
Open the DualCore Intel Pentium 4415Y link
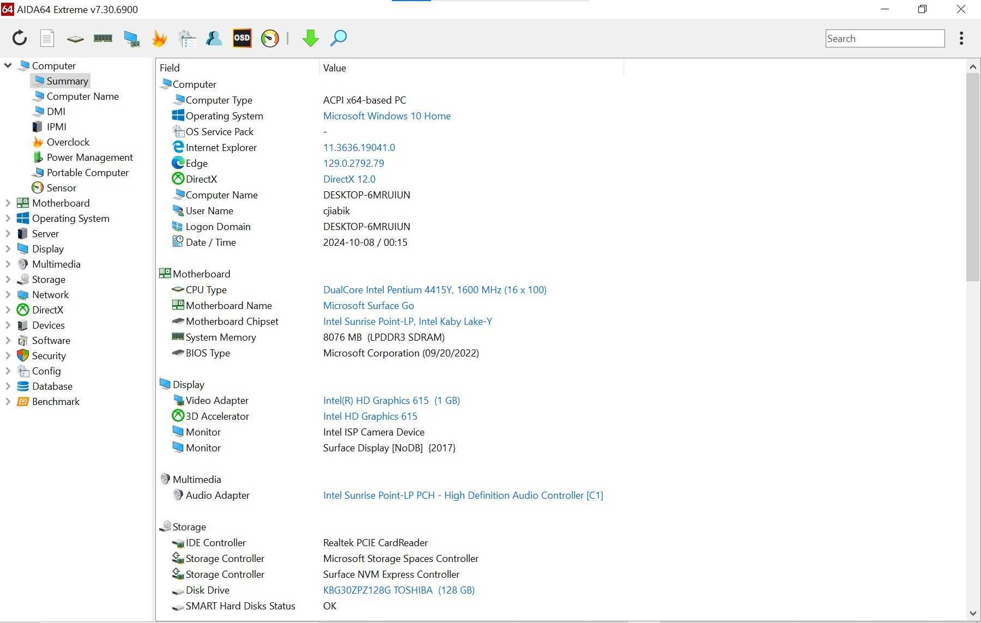point(435,289)
